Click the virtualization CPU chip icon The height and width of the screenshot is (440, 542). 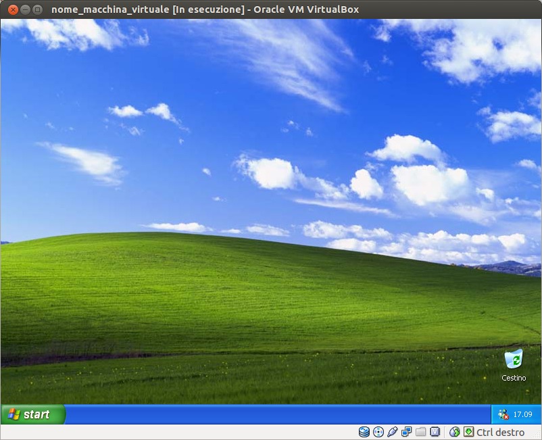click(x=435, y=432)
